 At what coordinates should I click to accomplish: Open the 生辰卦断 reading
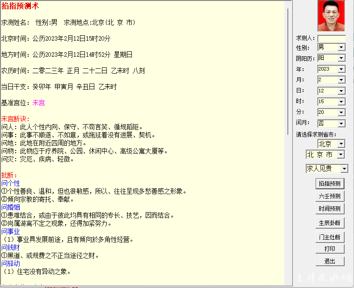coord(329,223)
